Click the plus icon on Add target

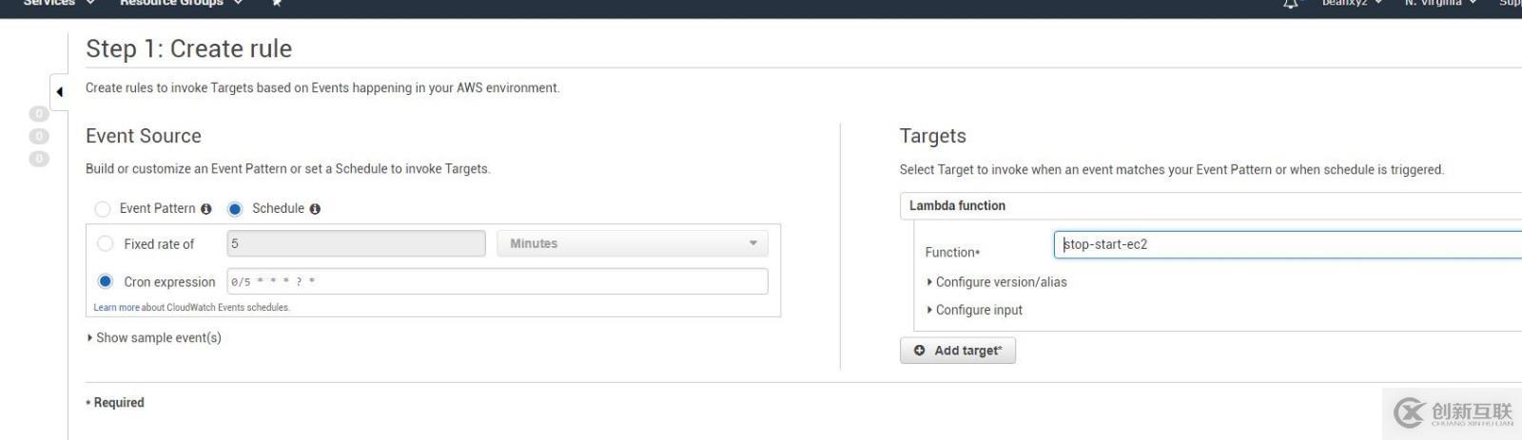pos(919,351)
